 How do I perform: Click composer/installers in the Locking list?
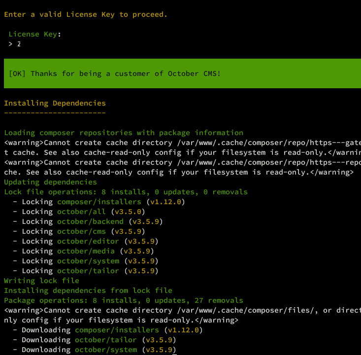[99, 202]
